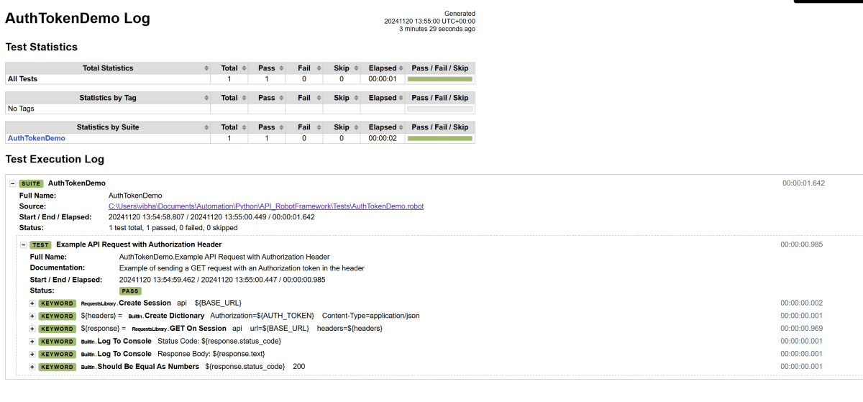Viewport: 863px width, 402px height.
Task: Open the AuthTokenDemo suite link in statistics
Action: (36, 138)
